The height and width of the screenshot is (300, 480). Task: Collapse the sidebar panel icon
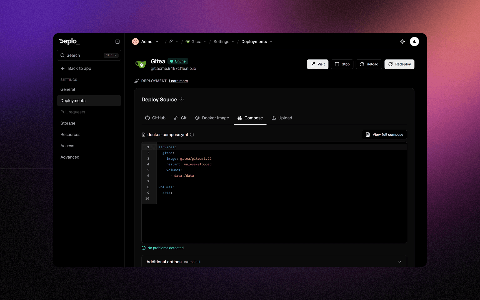(117, 42)
